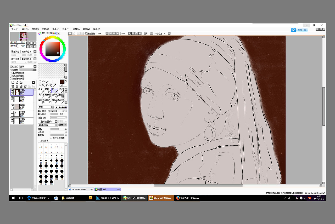Hide layer 图层4 via eye icon

(x=12, y=90)
